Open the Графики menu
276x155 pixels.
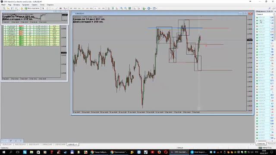(26, 5)
